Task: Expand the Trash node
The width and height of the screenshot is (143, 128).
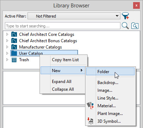Action: pyautogui.click(x=7, y=60)
